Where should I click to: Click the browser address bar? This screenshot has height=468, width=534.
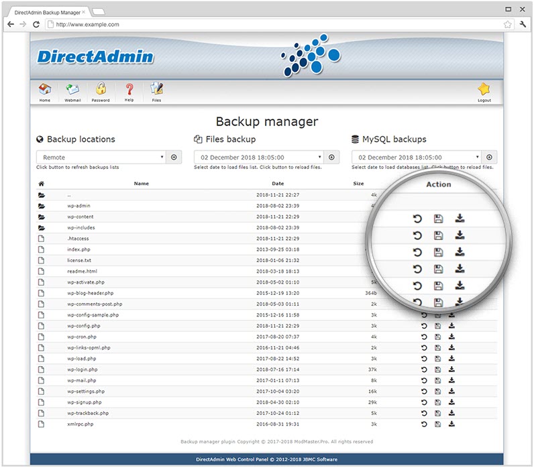(x=268, y=24)
